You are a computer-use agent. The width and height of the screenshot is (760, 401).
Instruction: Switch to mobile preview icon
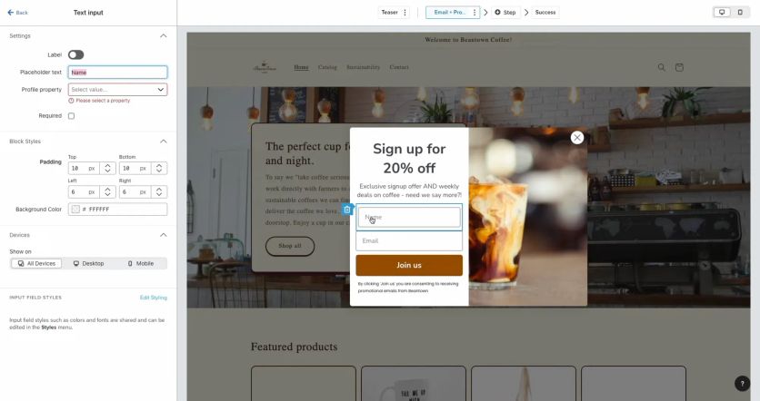(740, 12)
